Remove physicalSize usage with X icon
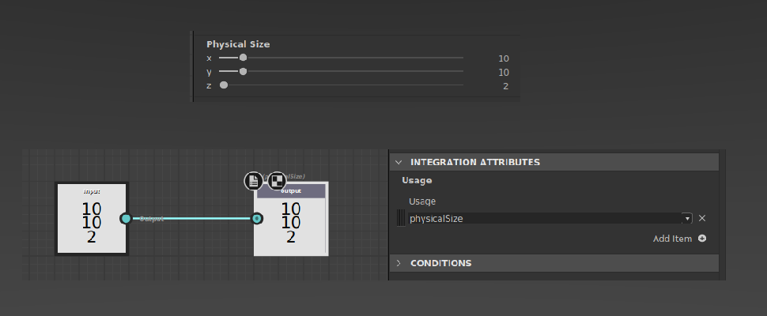The height and width of the screenshot is (316, 767). [701, 218]
